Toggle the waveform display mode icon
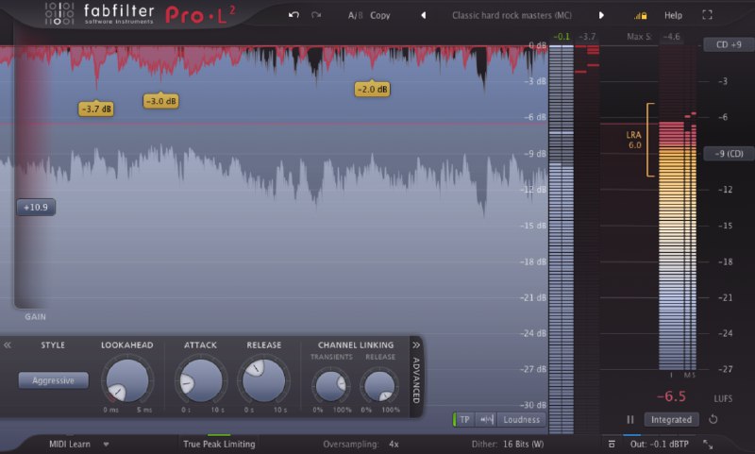 (x=486, y=420)
